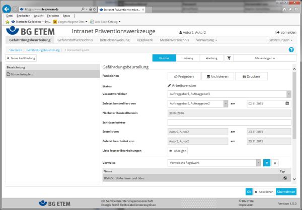
Task: Click the BG ETEM logo in header
Action: (29, 31)
